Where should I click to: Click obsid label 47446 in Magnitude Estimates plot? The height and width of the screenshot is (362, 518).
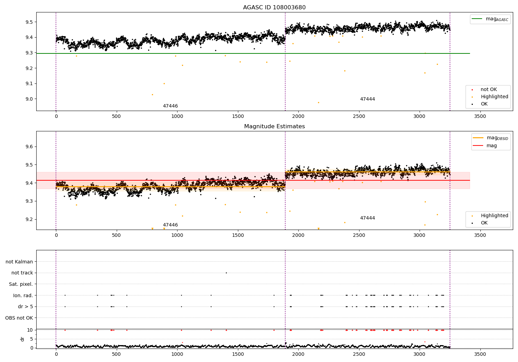(x=170, y=225)
